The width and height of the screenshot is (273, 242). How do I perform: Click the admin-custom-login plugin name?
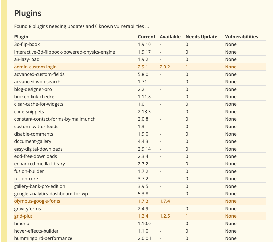[35, 67]
